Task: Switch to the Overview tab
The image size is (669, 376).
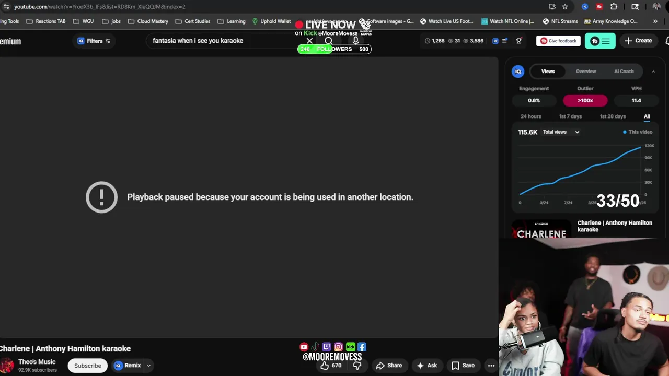Action: pos(586,72)
